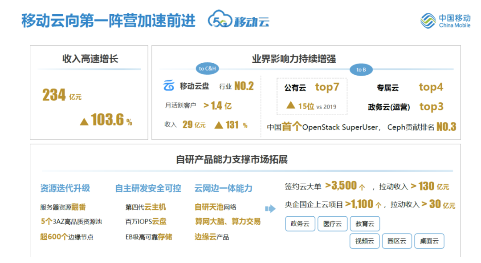Click the China Mobile logo

pyautogui.click(x=445, y=21)
